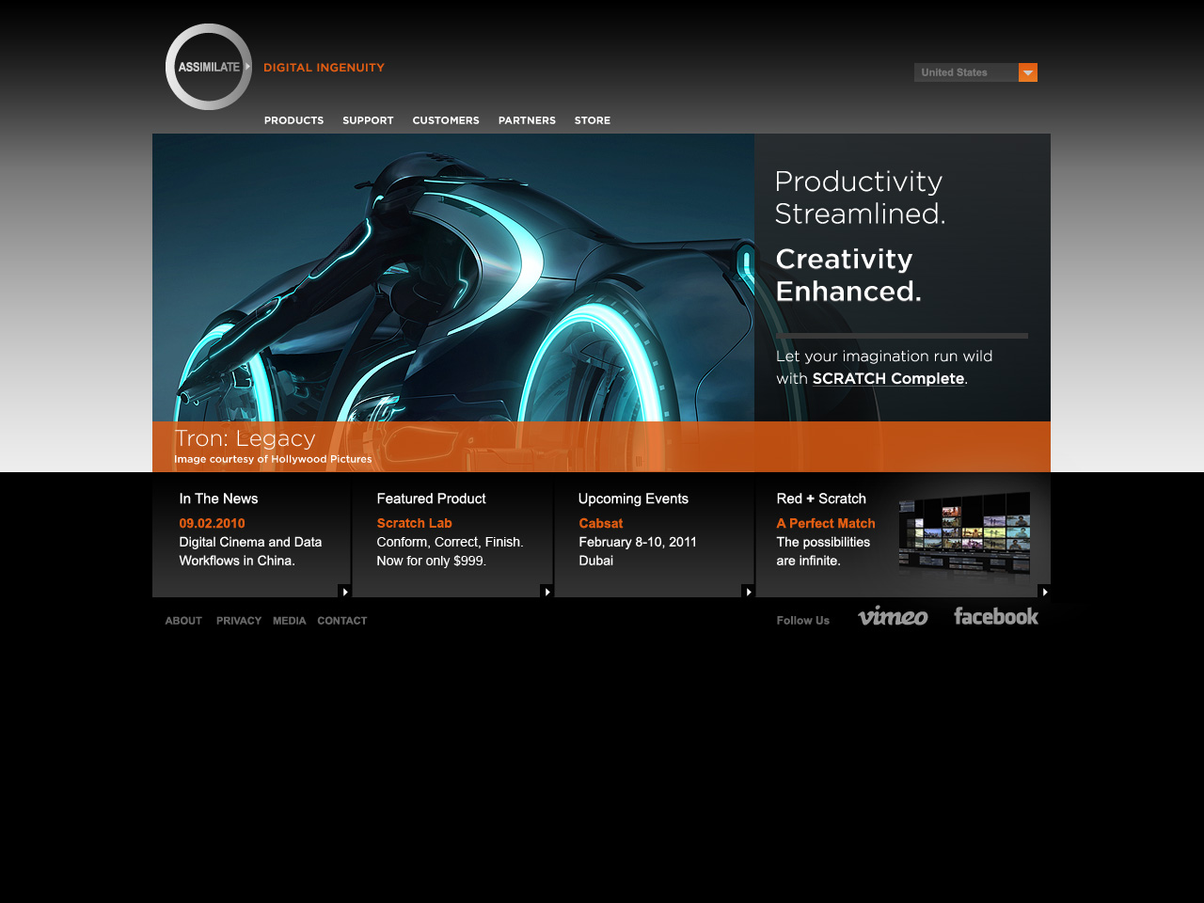Go to the Privacy page
The image size is (1204, 903).
tap(239, 621)
